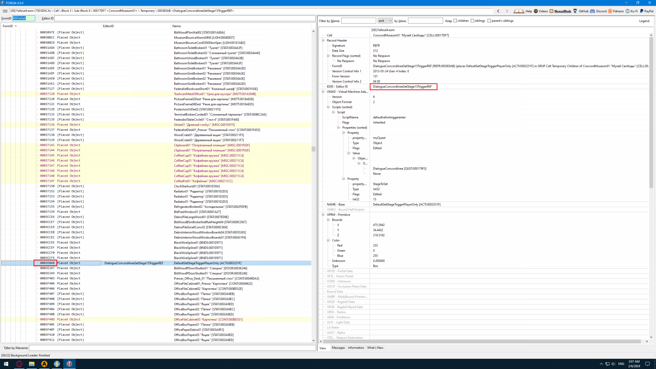The width and height of the screenshot is (656, 369).
Task: Enable the Keep siblings checkbox
Action: coord(473,21)
